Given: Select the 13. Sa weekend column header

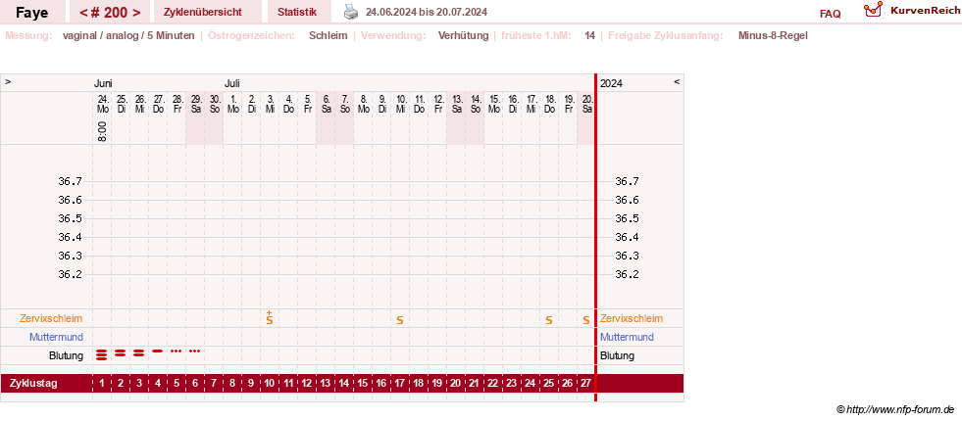Looking at the screenshot, I should [456, 104].
